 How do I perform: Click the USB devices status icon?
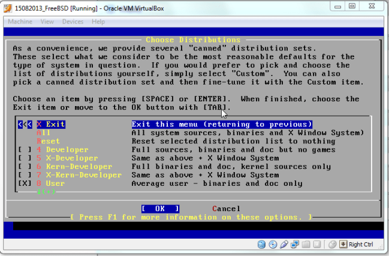click(x=284, y=245)
